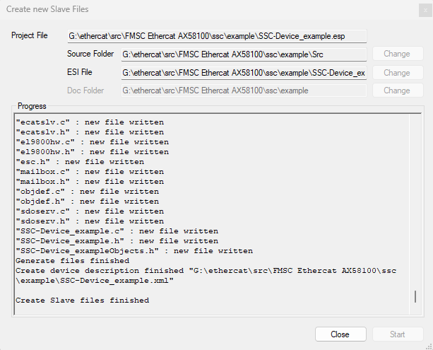This screenshot has height=350, width=433.
Task: Click into the ESI File path field
Action: click(244, 73)
